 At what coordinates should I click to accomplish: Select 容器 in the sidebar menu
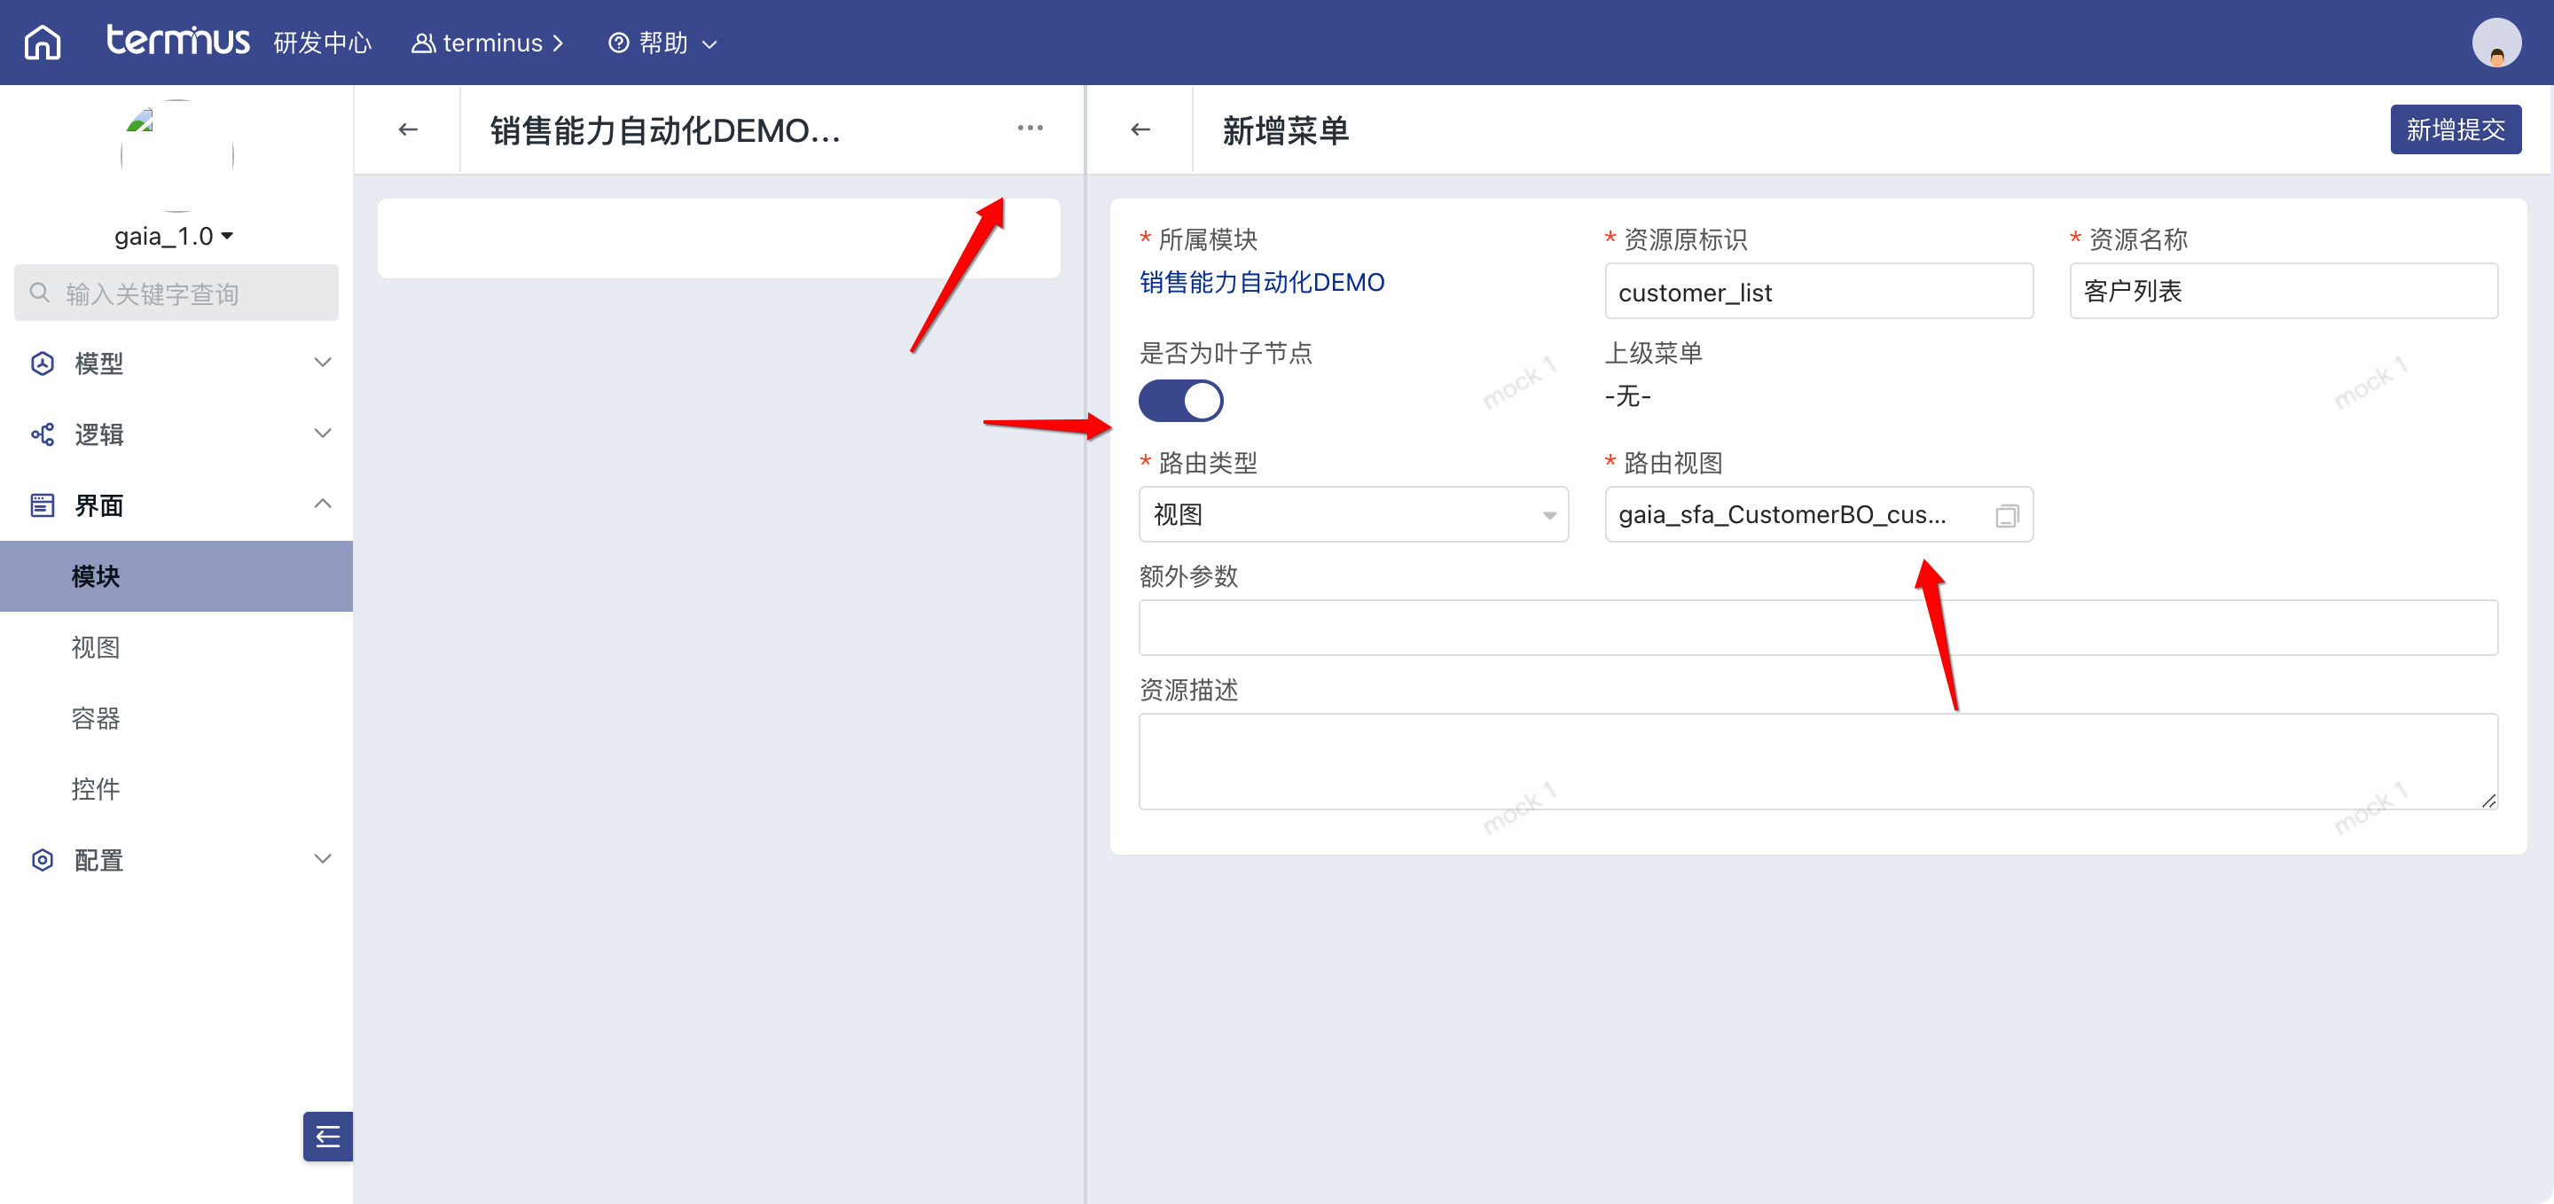point(96,717)
